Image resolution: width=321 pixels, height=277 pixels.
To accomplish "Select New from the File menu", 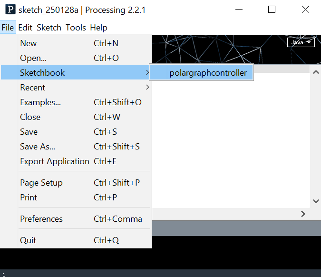I will click(x=76, y=43).
